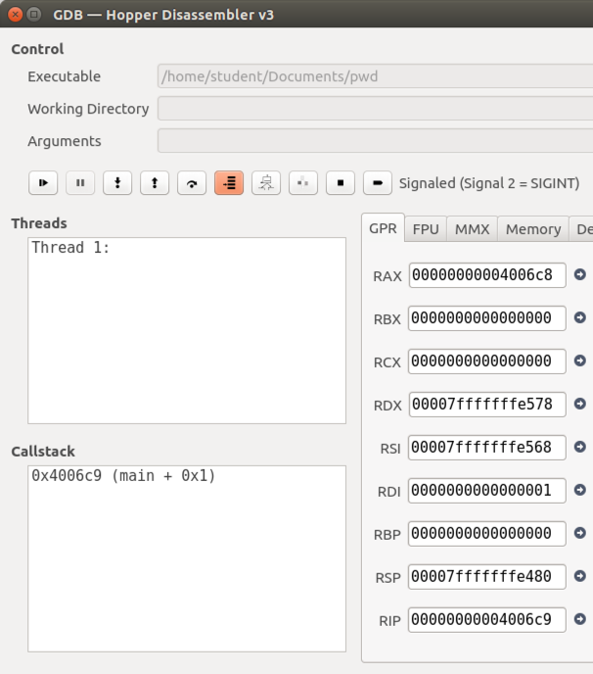Click the rightmost toolbar button before Signaled
The height and width of the screenshot is (674, 593).
pos(378,183)
